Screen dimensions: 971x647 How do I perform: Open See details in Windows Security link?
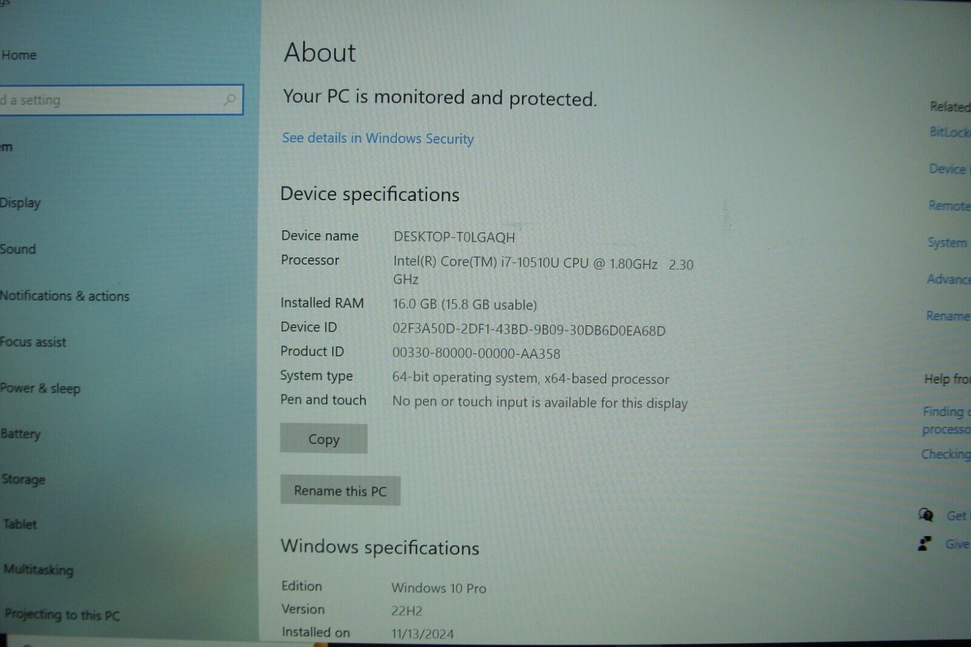pyautogui.click(x=377, y=138)
